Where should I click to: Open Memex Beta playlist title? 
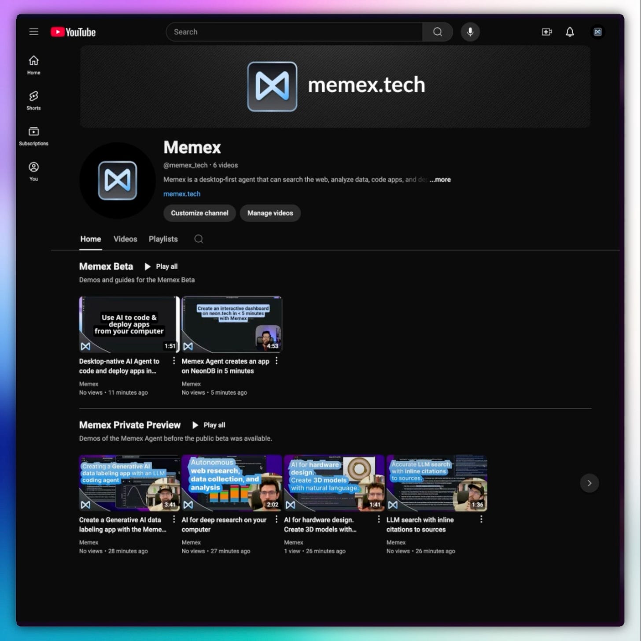click(x=106, y=267)
